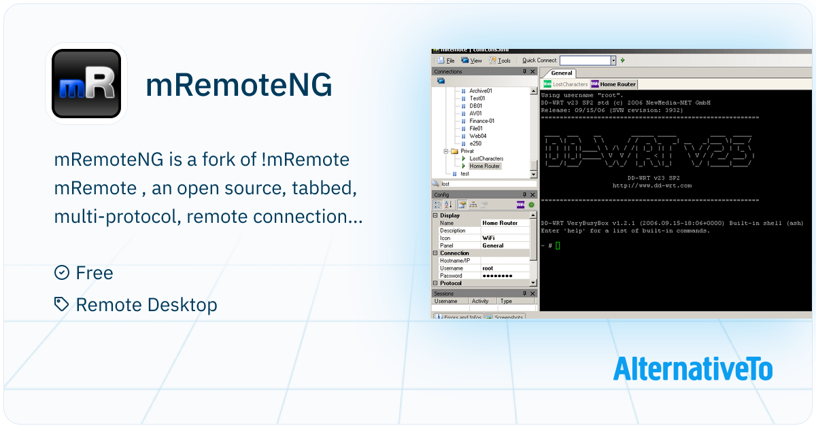816x428 pixels.
Task: Select Finance-01 connection
Action: coord(482,121)
